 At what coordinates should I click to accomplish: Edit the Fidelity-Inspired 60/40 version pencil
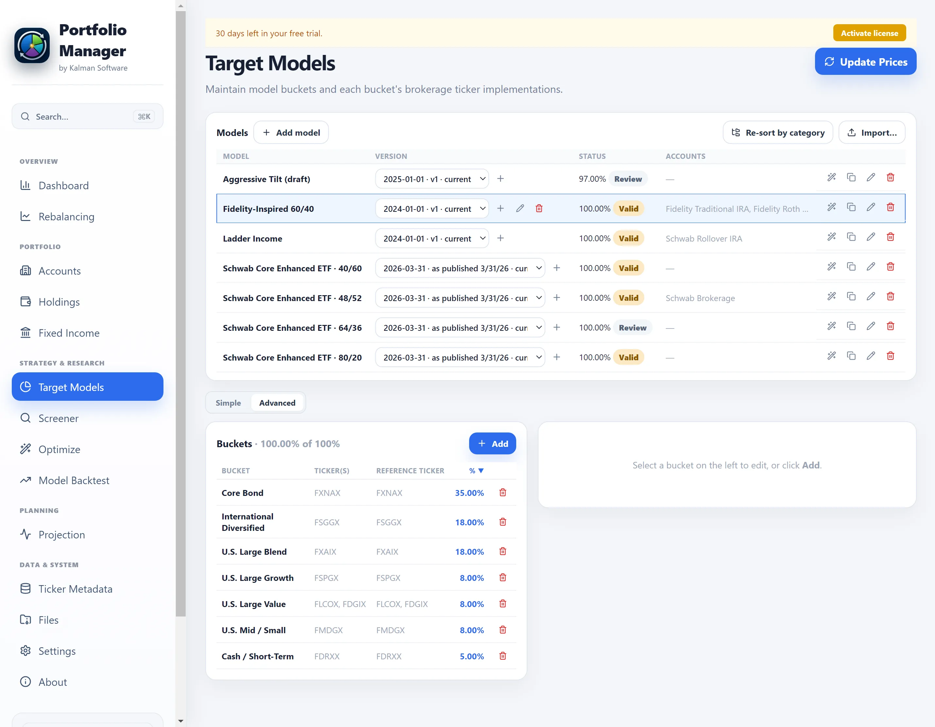point(520,209)
